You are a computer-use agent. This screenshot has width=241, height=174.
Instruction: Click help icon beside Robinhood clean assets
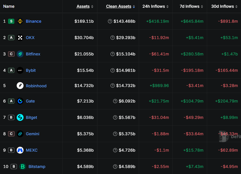click(x=112, y=86)
